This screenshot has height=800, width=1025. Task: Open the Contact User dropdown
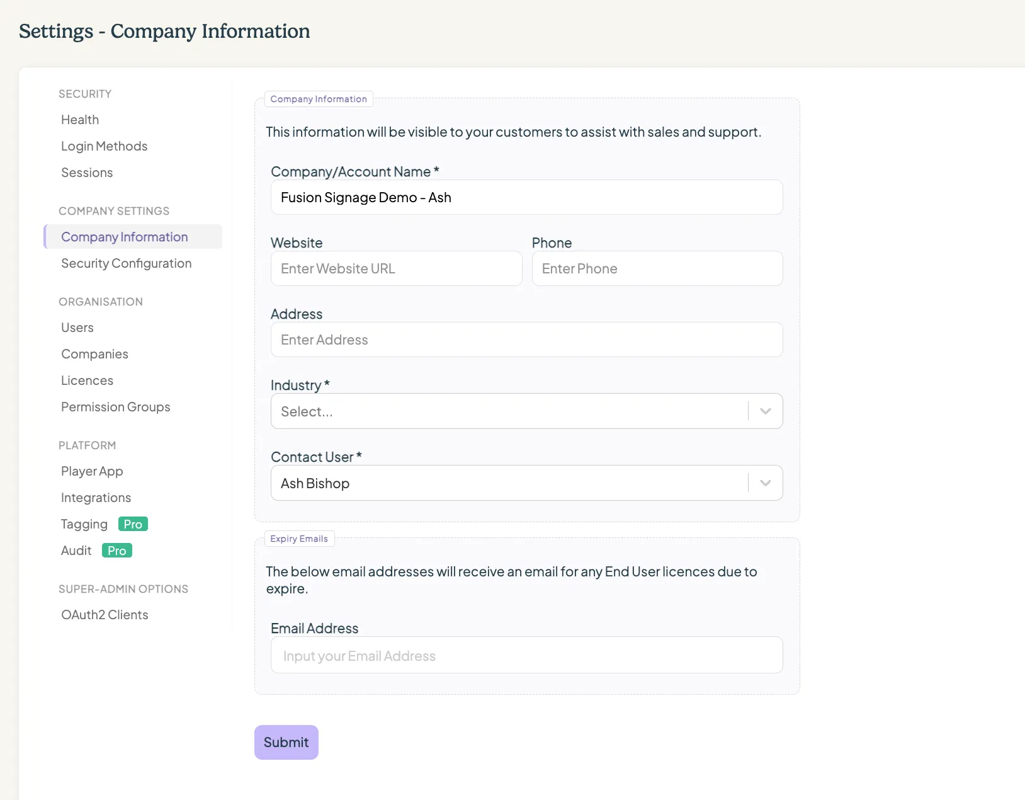coord(526,483)
